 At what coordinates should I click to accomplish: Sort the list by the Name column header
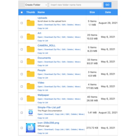point(41,12)
